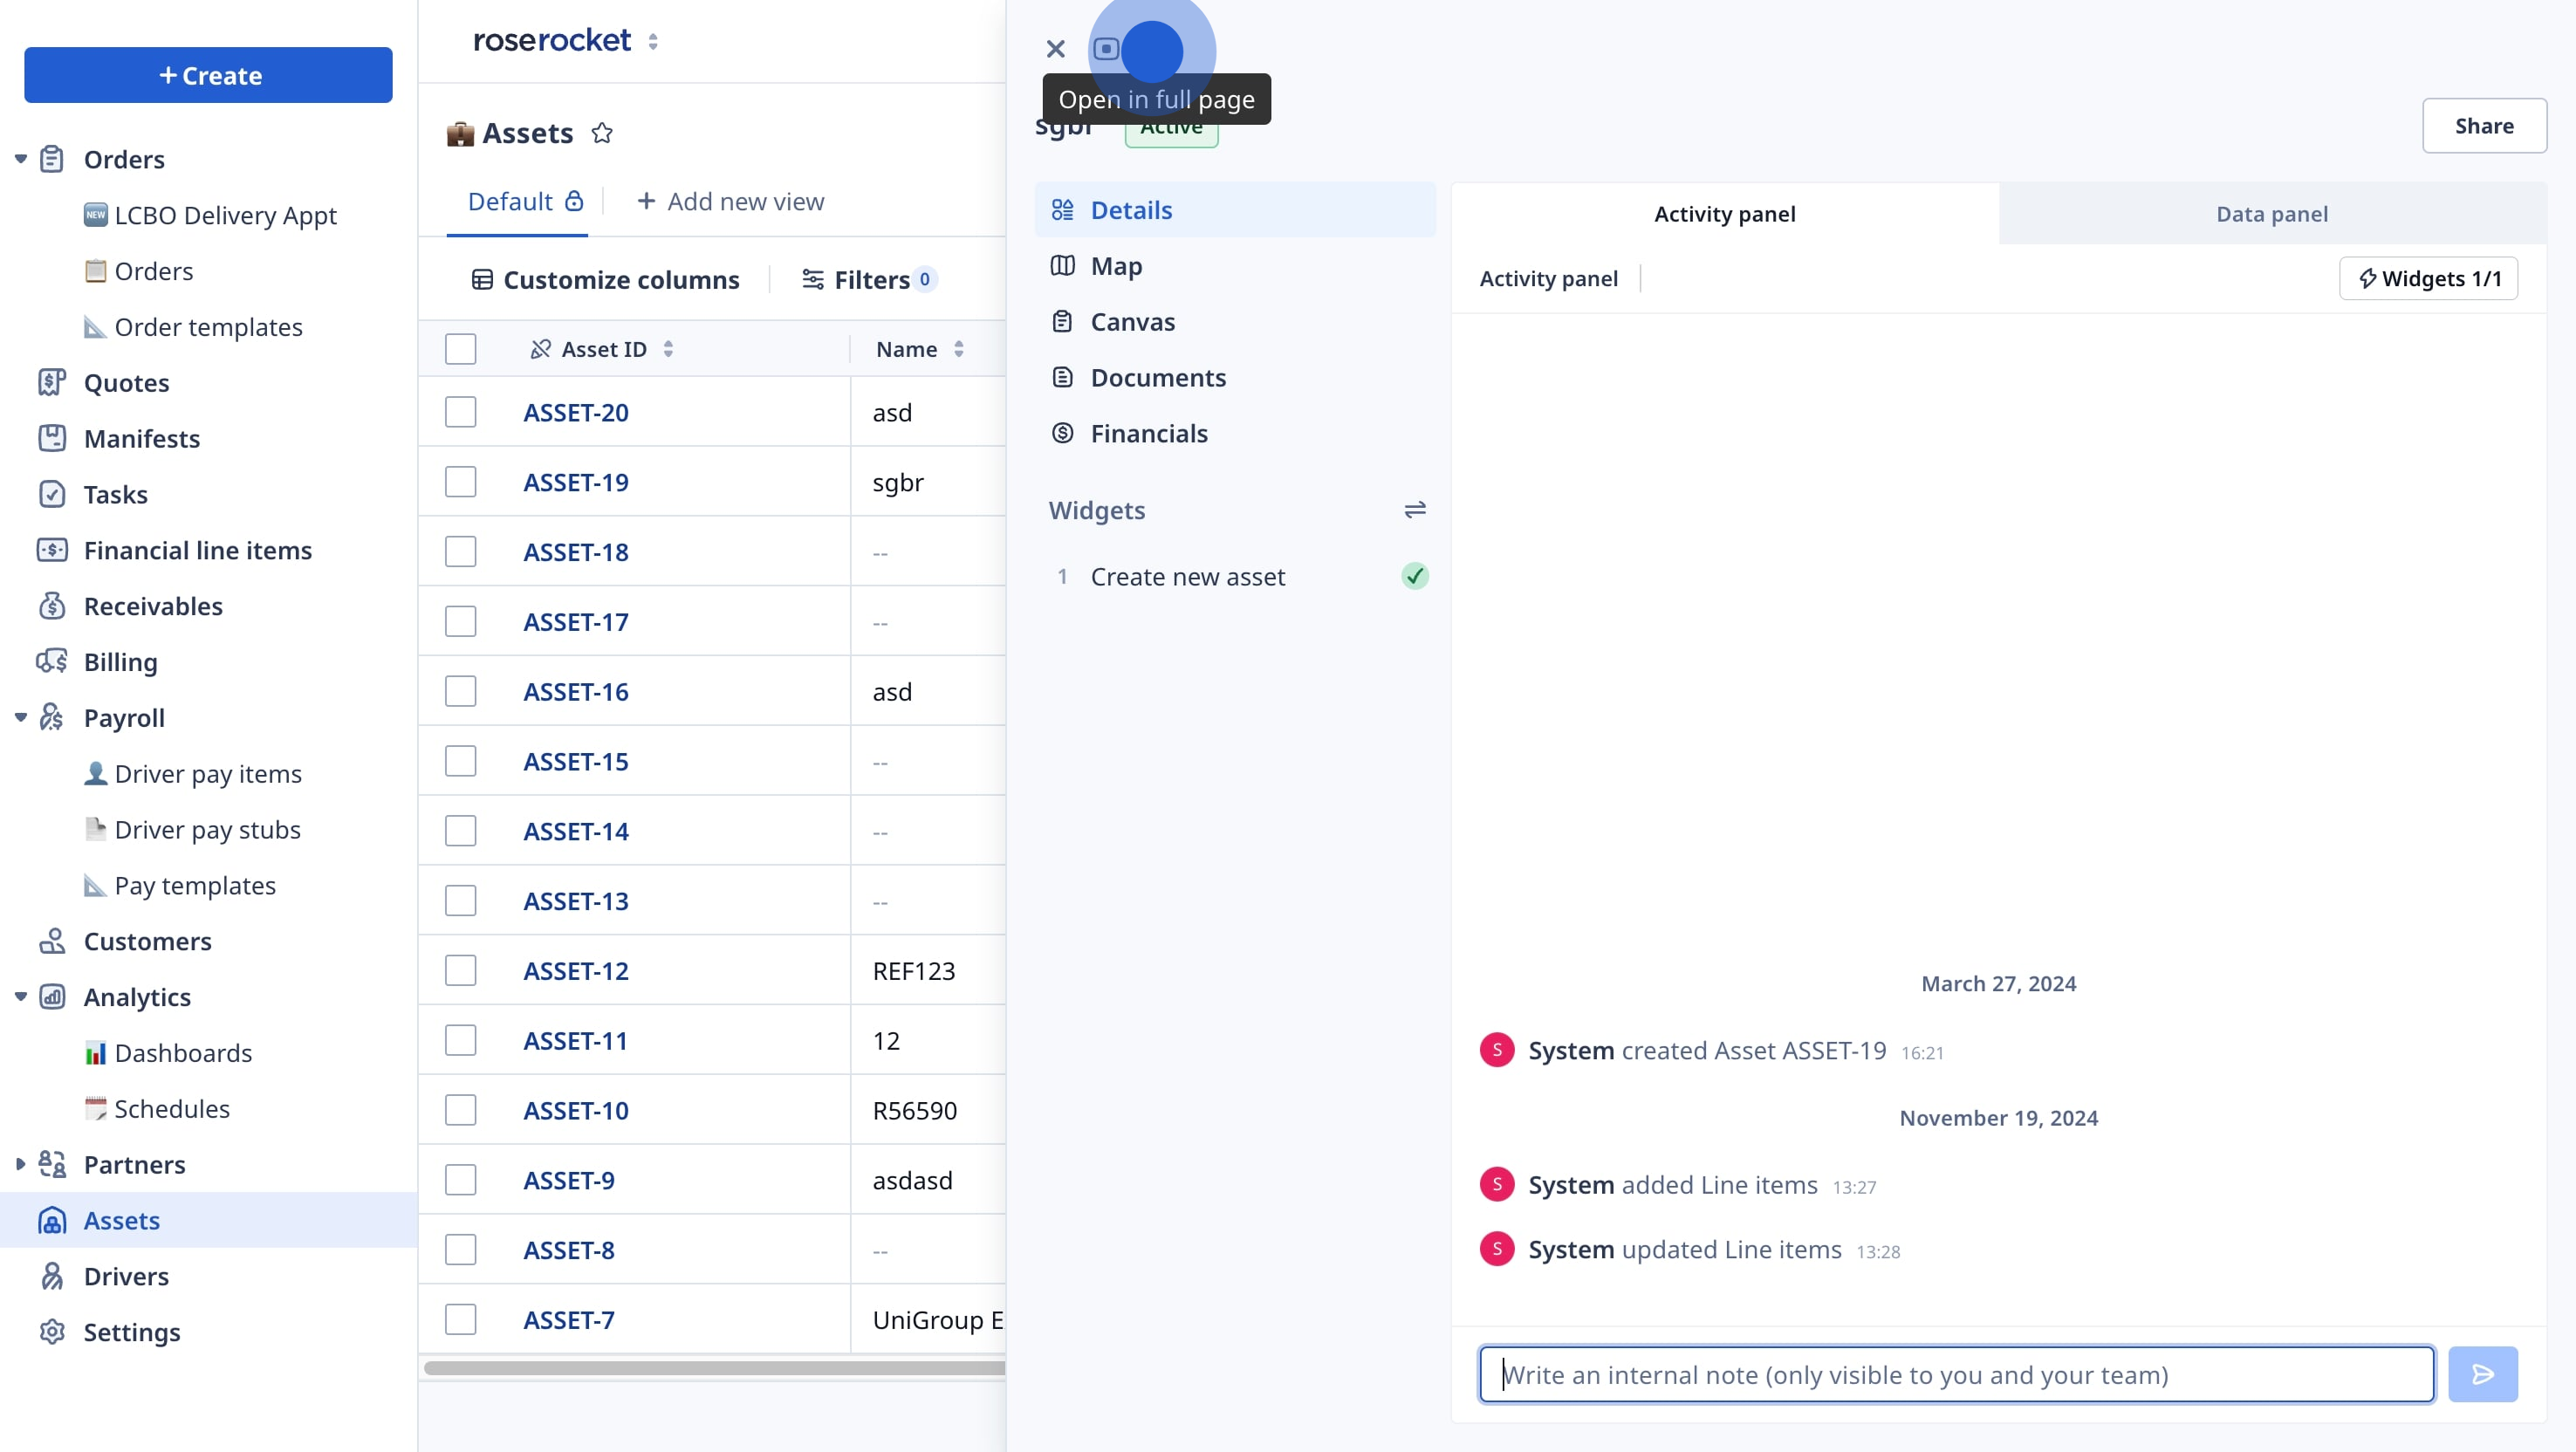Check the box for ASSET-20 row
Image resolution: width=2576 pixels, height=1452 pixels.
click(x=460, y=412)
